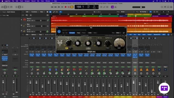Toggle the yellow Cycle mode button
The height and width of the screenshot is (98, 174).
pos(72,7)
